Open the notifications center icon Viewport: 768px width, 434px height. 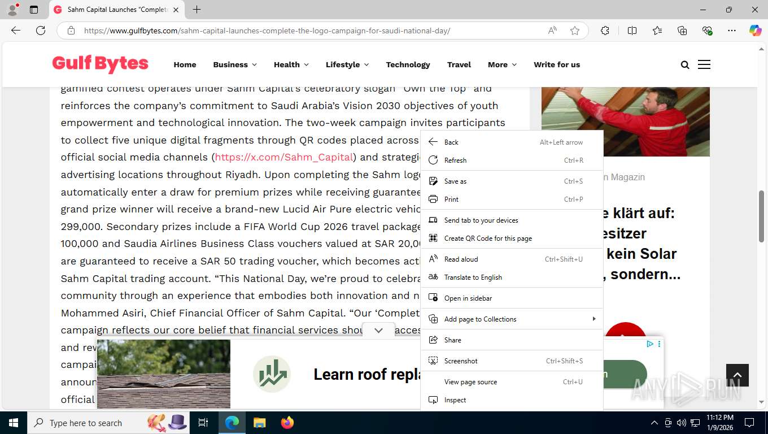tap(749, 423)
